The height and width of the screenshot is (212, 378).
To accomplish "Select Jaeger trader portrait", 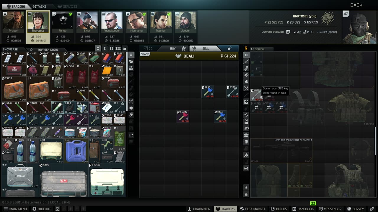I will point(185,23).
